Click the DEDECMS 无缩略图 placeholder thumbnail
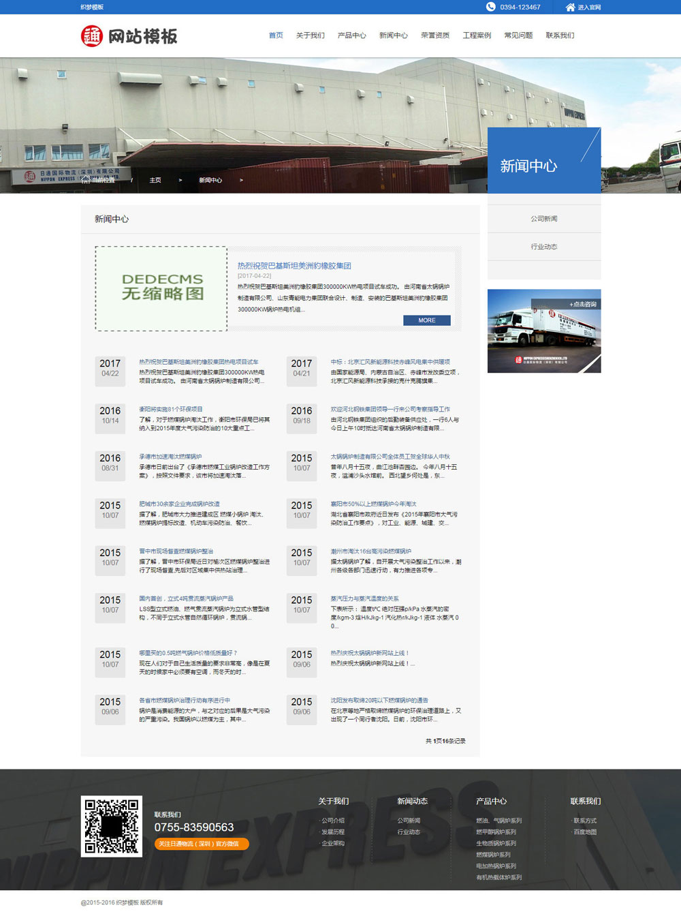This screenshot has height=914, width=681. tap(161, 288)
